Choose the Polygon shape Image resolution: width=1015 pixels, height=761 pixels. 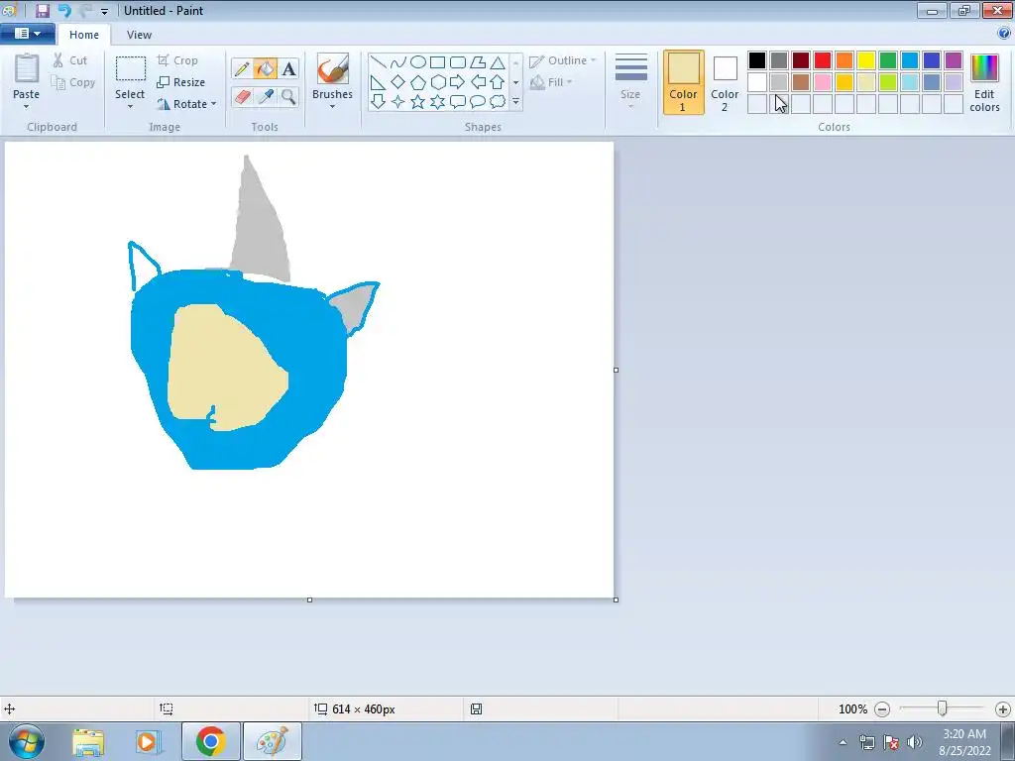click(x=478, y=62)
